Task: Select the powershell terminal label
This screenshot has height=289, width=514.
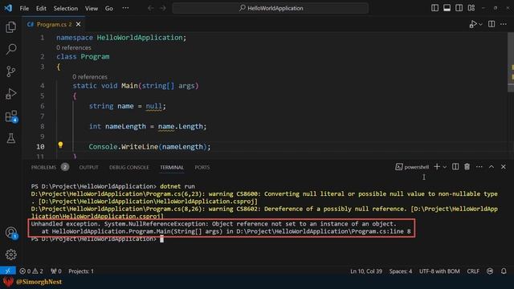Action: 412,167
